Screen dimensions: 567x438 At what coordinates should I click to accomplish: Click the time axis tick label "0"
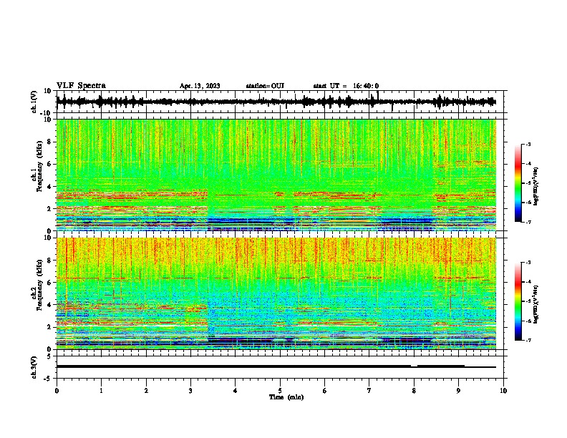[57, 391]
